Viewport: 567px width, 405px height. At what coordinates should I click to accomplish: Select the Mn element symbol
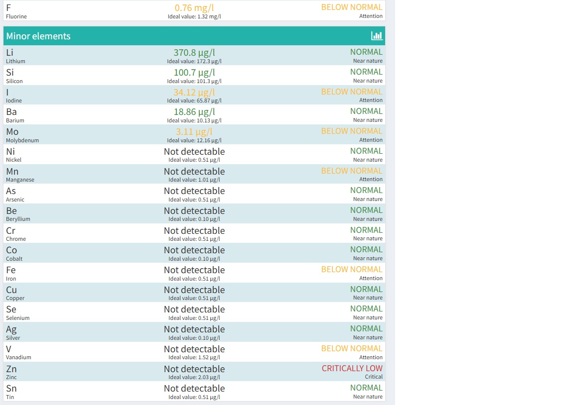pos(12,172)
